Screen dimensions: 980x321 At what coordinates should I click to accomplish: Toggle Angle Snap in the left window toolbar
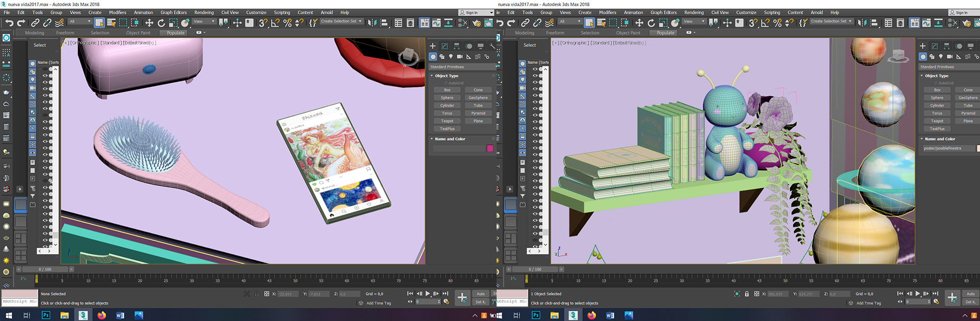click(275, 23)
